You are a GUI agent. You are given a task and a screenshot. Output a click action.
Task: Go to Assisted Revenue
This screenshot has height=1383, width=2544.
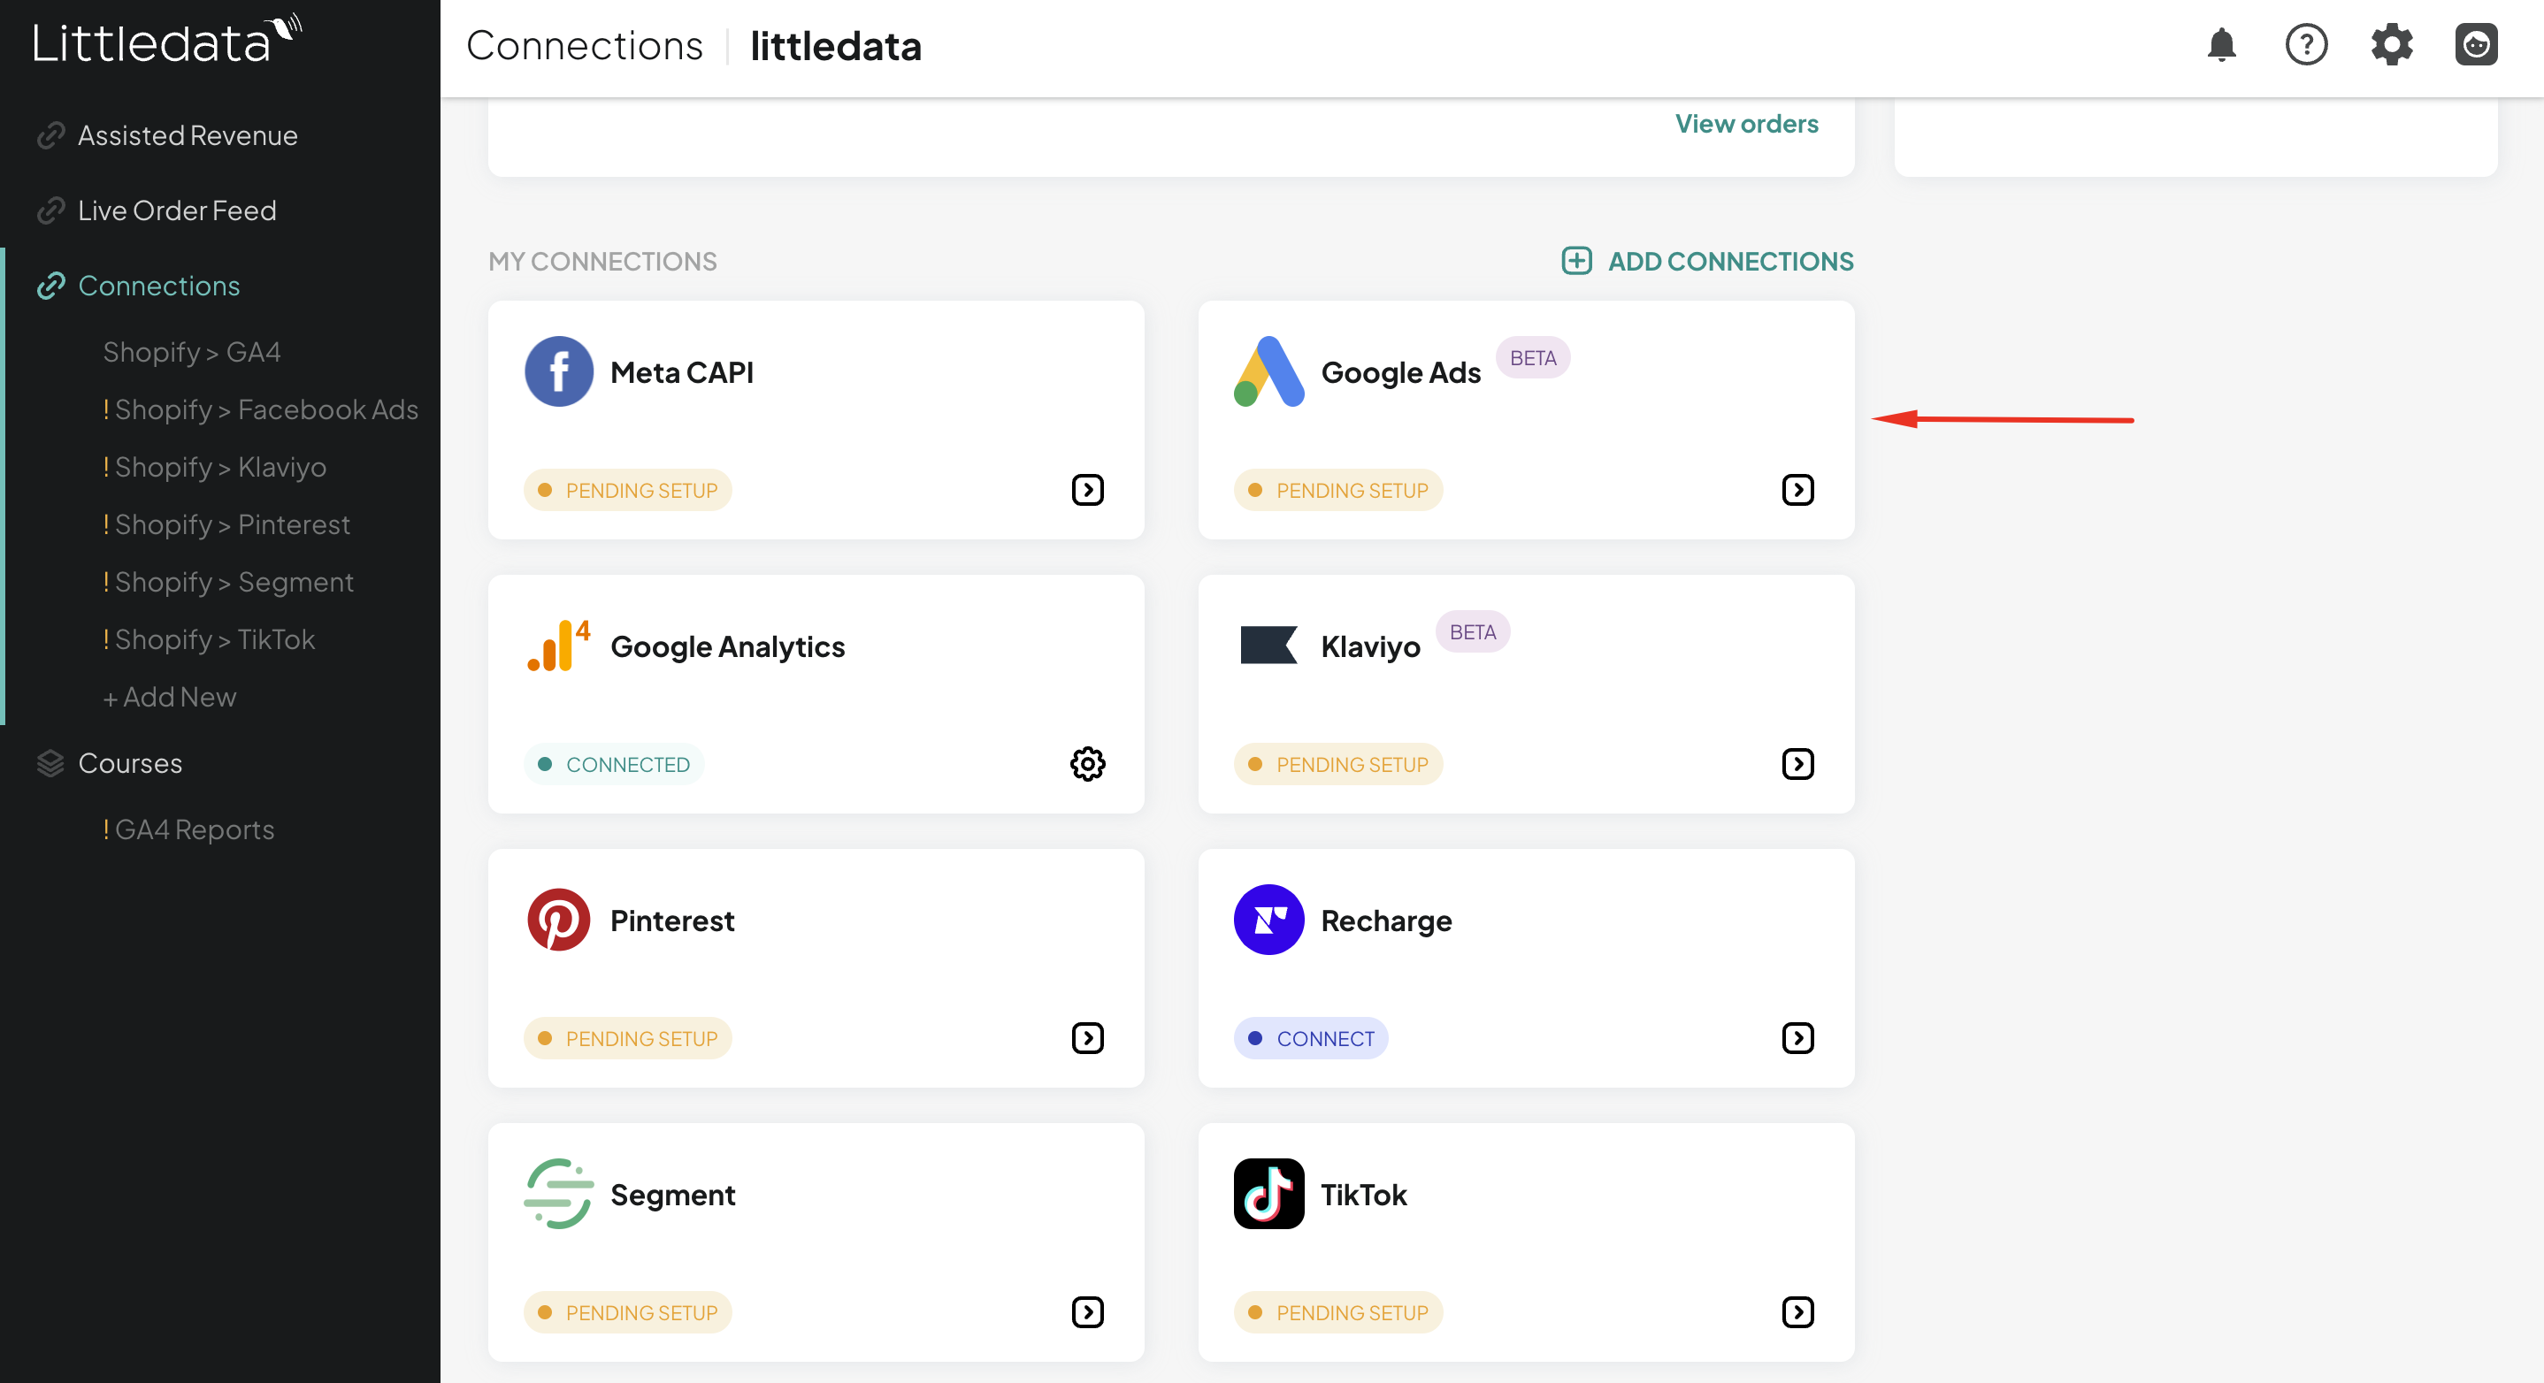coord(188,136)
